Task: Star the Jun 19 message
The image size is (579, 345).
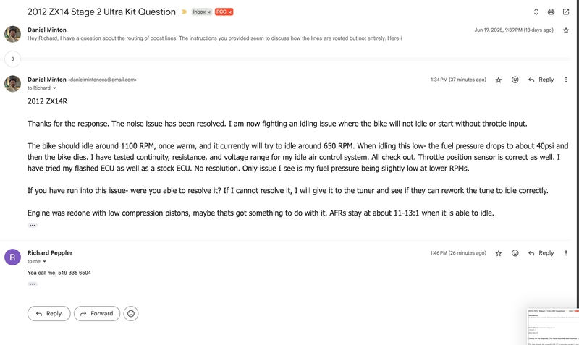Action: [x=566, y=30]
